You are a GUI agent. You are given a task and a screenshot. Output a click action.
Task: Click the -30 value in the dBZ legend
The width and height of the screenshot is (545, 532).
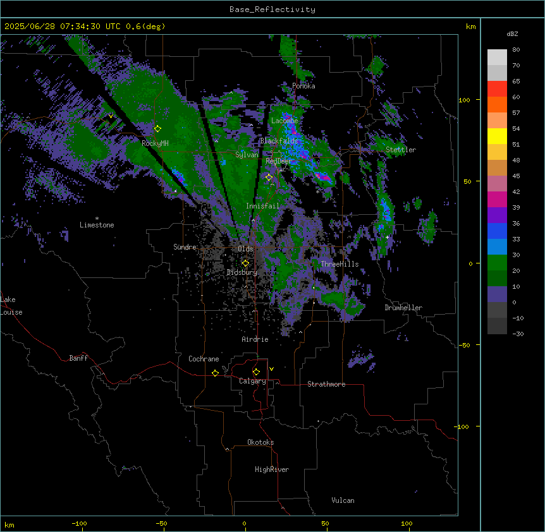tap(518, 334)
